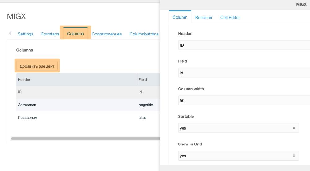
Task: Click the Column width field showing 50
Action: point(244,101)
